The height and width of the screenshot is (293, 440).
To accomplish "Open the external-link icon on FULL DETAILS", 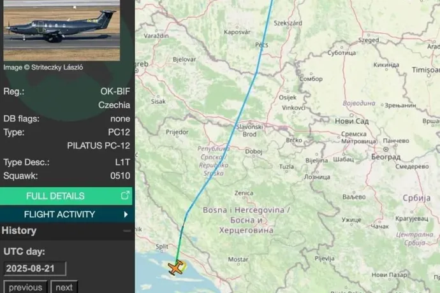I will (125, 196).
